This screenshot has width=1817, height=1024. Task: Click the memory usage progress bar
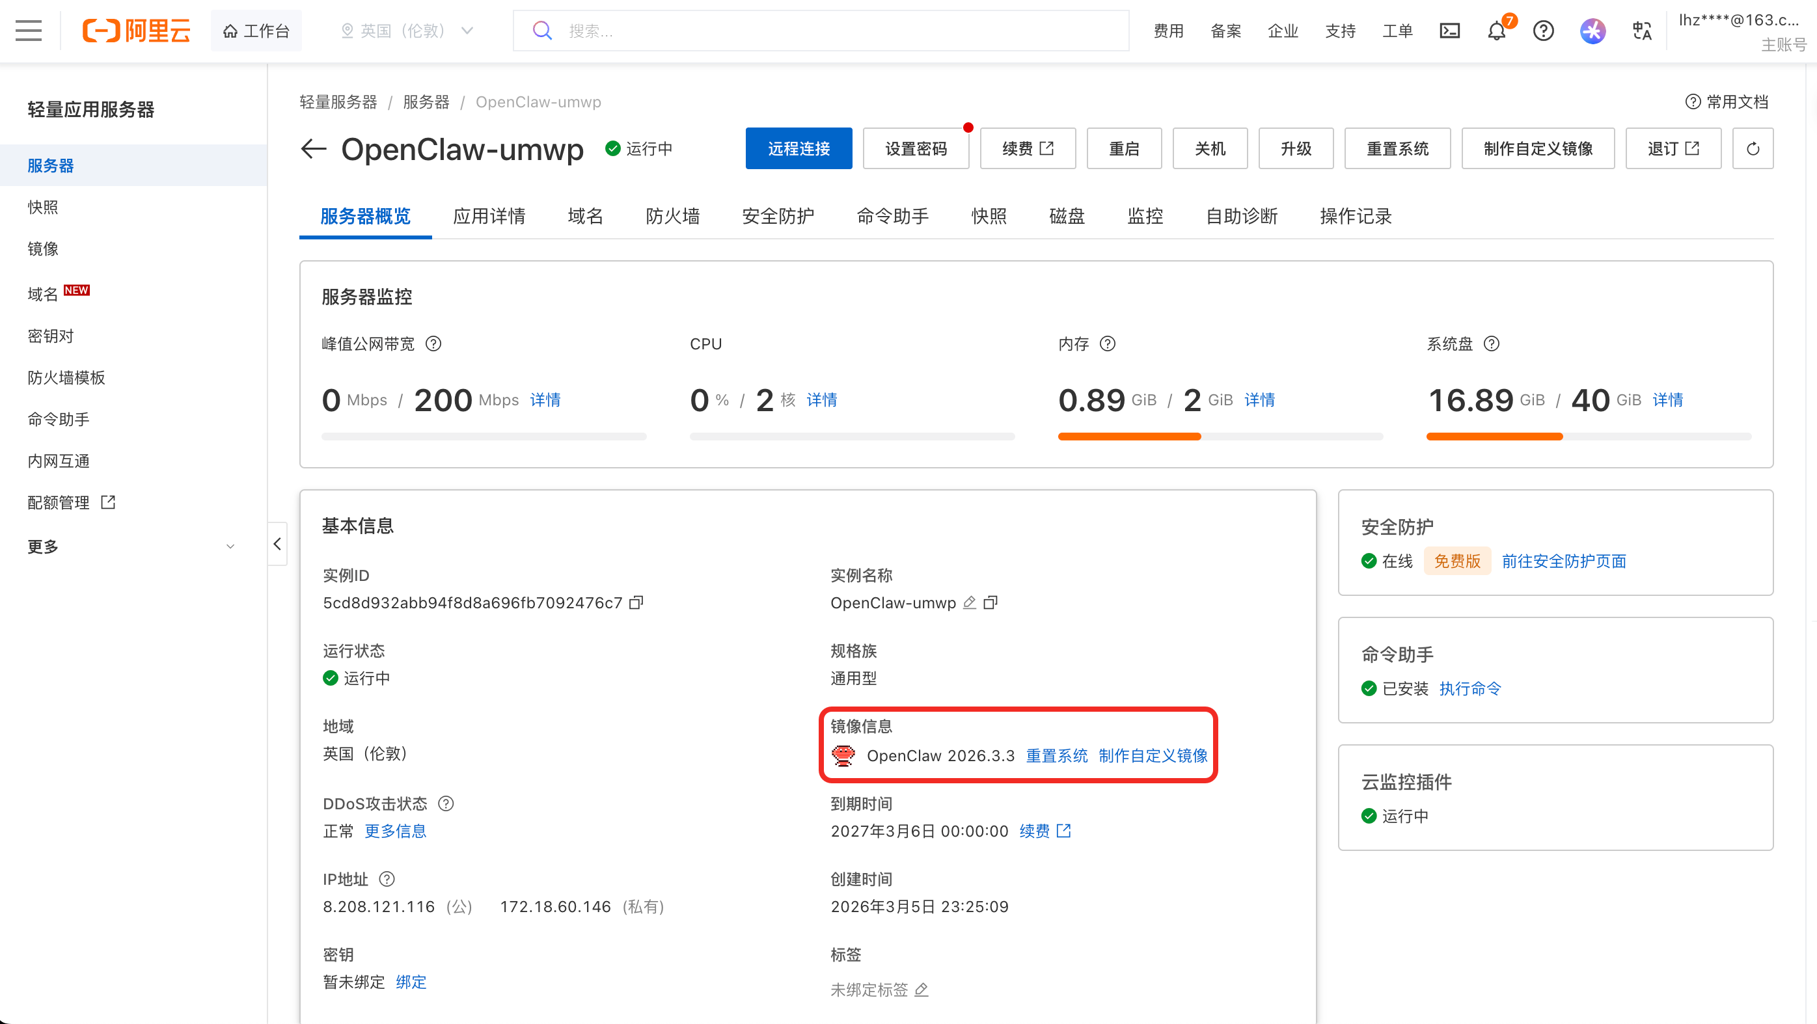point(1220,437)
